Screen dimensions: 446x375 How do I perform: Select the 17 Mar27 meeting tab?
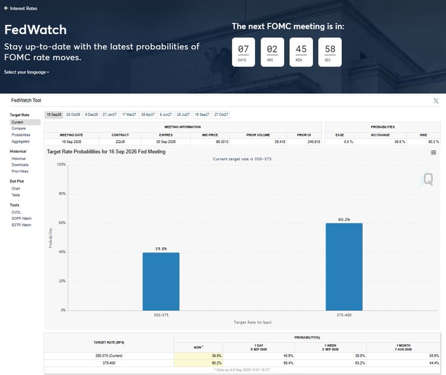[129, 115]
